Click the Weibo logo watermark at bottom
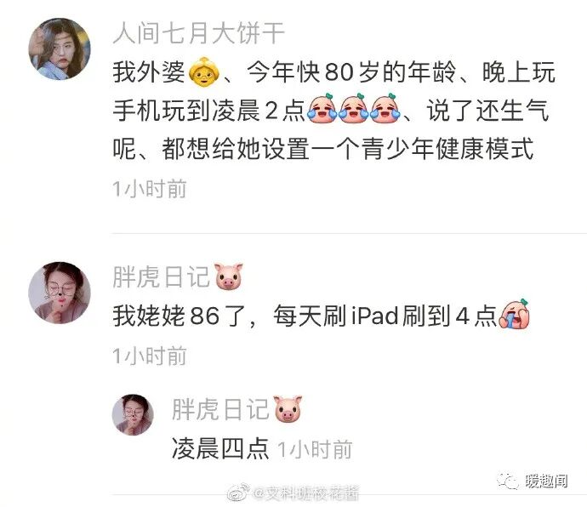This screenshot has height=507, width=587. (239, 493)
